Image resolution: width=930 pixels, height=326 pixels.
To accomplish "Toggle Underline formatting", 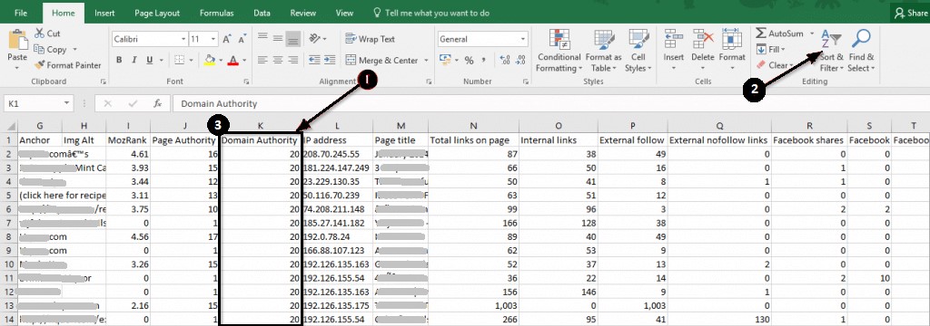I will pos(150,61).
